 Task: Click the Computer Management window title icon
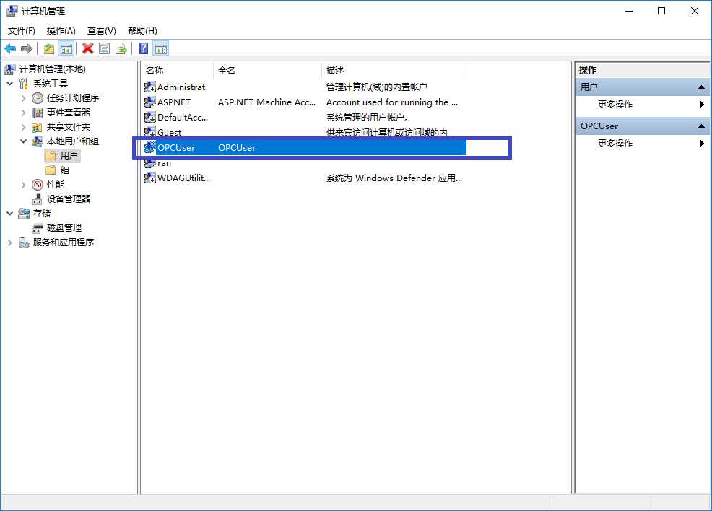12,11
